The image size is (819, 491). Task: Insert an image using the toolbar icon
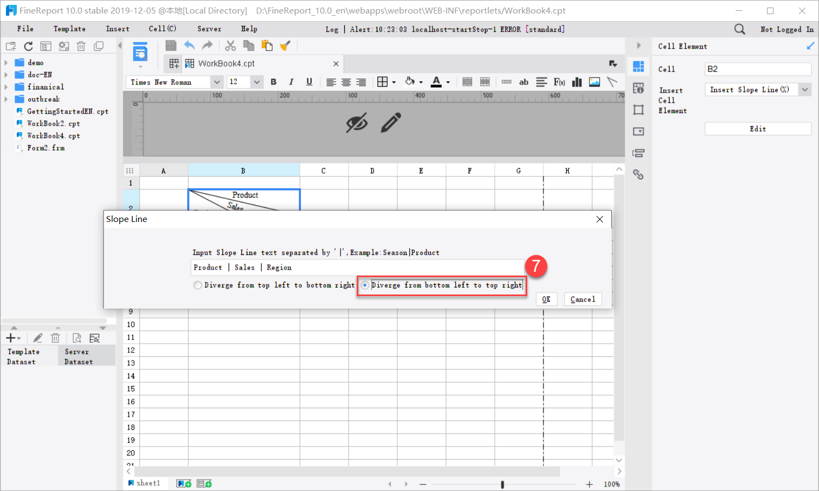pyautogui.click(x=594, y=82)
